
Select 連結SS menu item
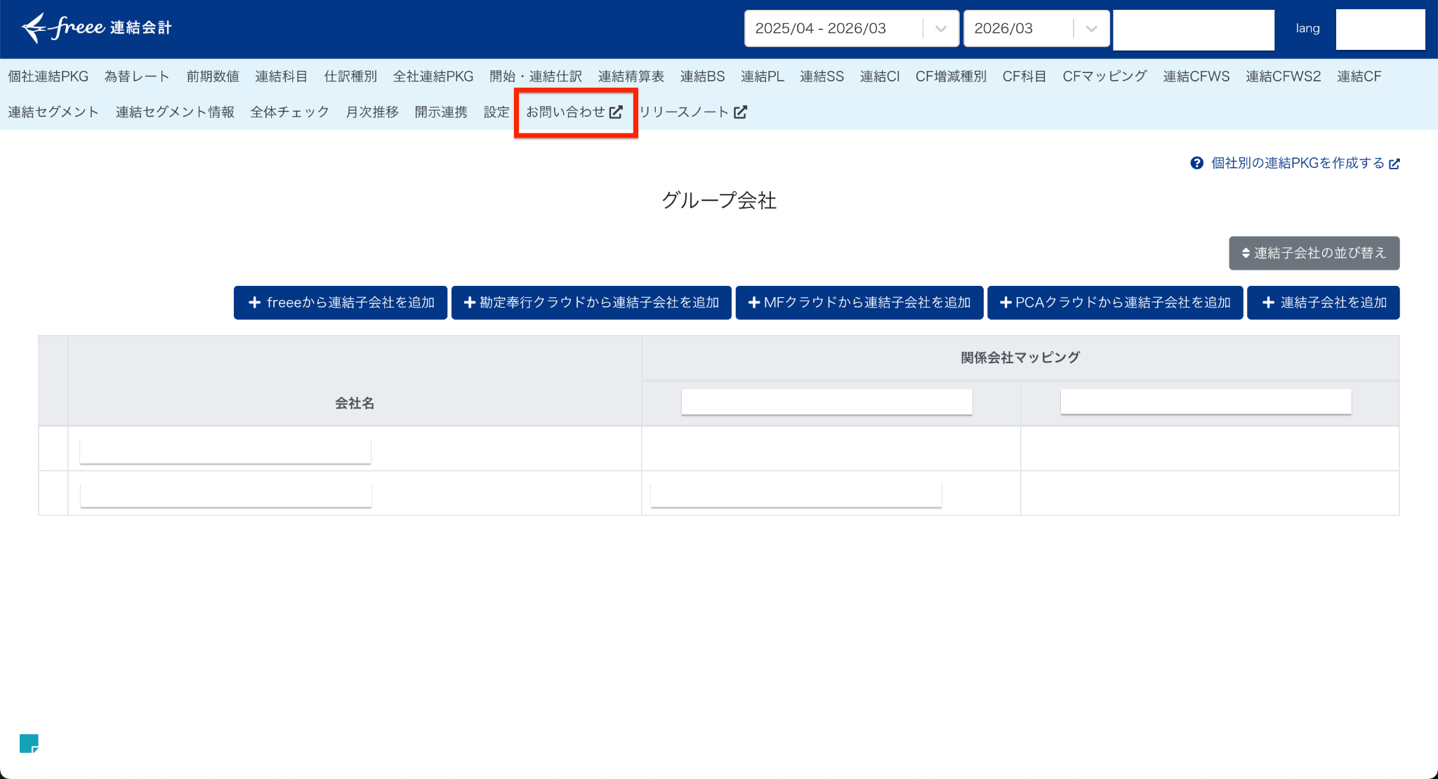(822, 77)
